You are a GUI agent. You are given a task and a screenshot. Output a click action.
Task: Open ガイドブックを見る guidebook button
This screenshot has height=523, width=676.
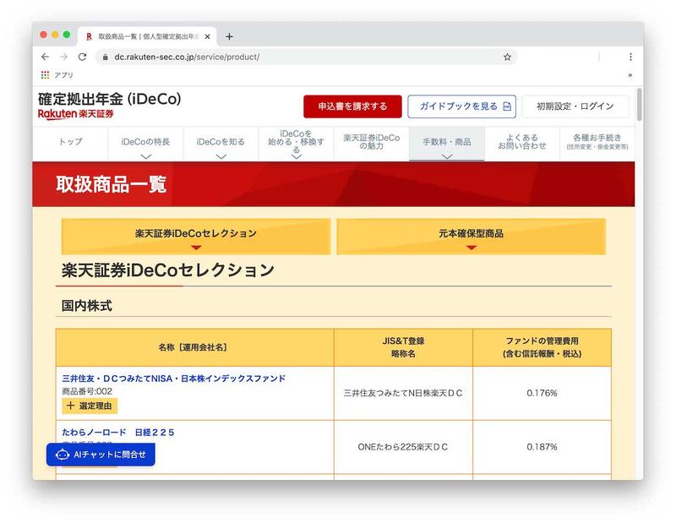pos(461,106)
